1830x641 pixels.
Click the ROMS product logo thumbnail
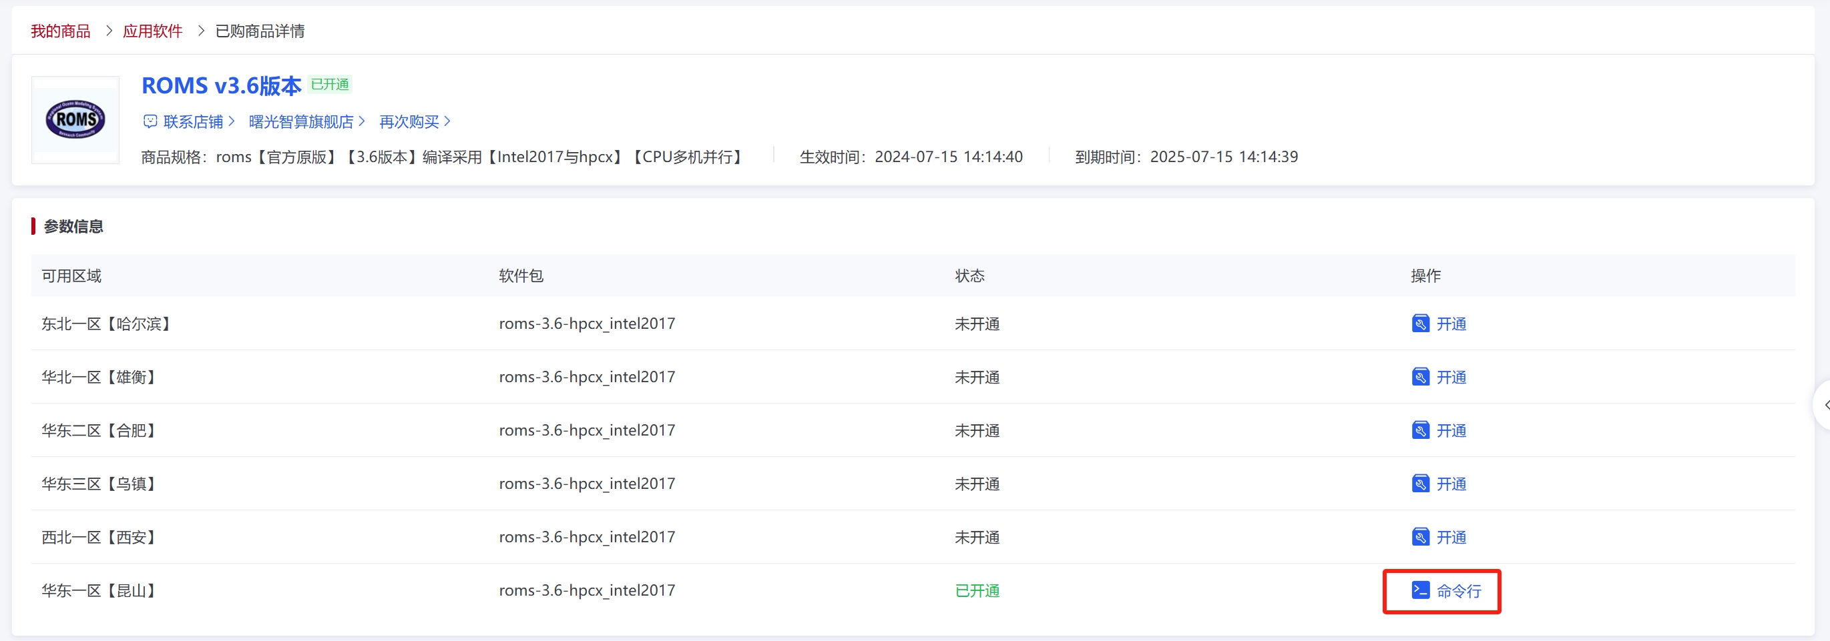coord(75,119)
